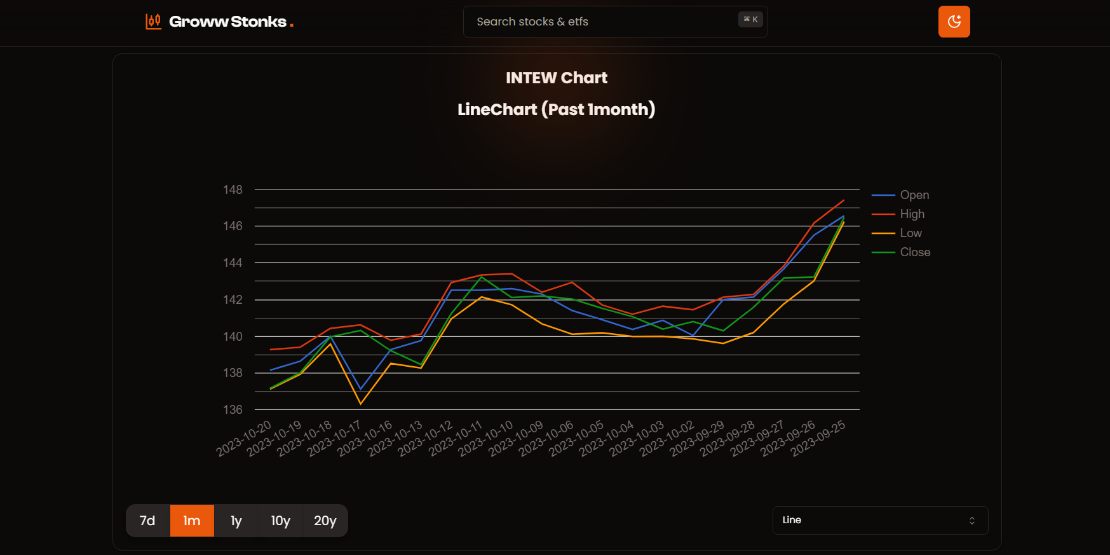Toggle the High series legend entry
The width and height of the screenshot is (1110, 555).
click(898, 214)
